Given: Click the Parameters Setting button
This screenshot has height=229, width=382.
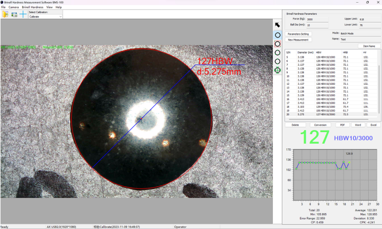Looking at the screenshot, I should (x=298, y=34).
